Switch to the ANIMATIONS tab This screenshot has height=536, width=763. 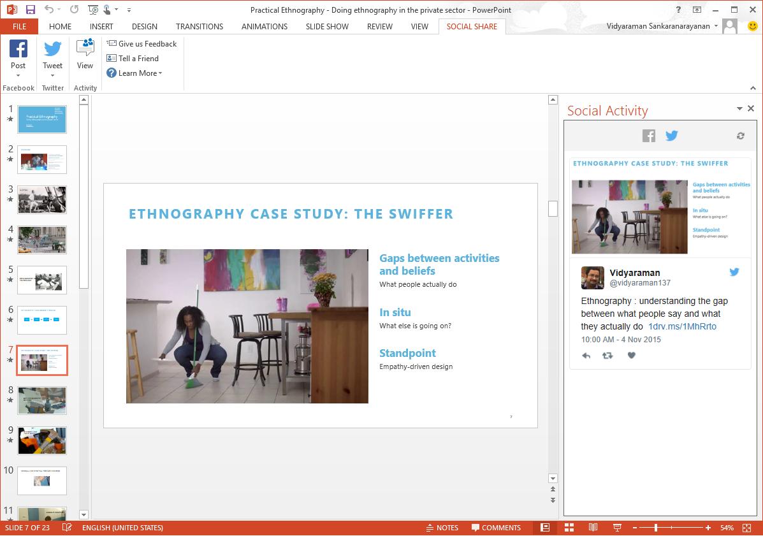[265, 26]
